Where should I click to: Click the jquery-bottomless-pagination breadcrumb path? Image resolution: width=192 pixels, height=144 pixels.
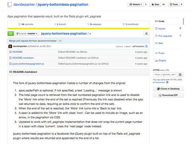coord(64,34)
